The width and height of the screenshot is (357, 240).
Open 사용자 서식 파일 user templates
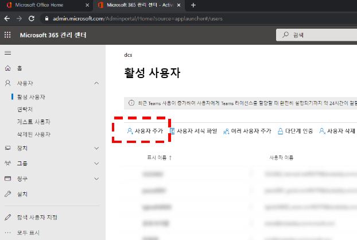click(x=193, y=131)
